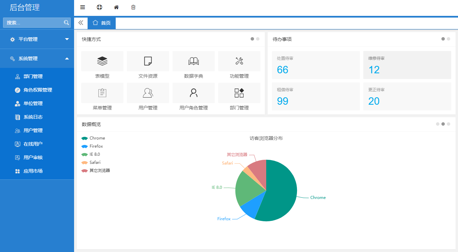
Task: Open the 租借待审 pending card showing 99
Action: [316, 97]
